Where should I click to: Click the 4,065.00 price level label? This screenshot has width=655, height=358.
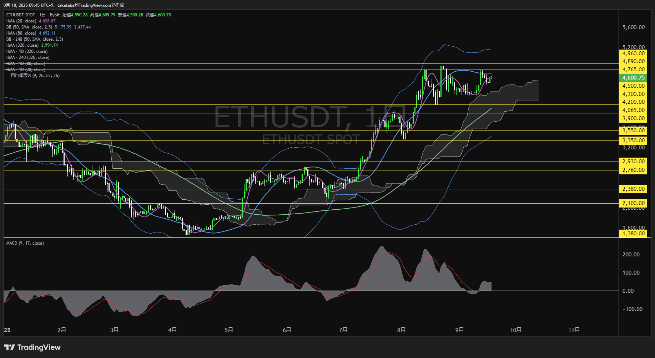[633, 110]
